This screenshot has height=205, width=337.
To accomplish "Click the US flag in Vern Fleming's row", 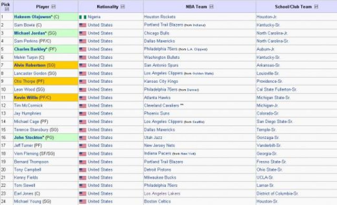I will point(83,154).
